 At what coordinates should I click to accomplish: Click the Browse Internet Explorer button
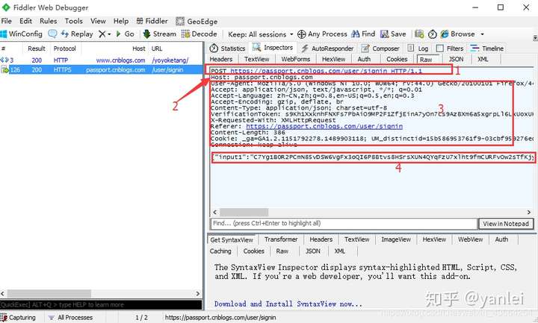(458, 34)
